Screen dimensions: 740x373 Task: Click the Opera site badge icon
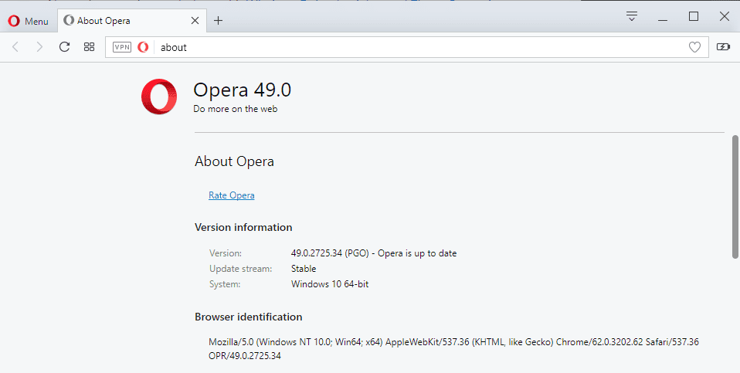(x=143, y=47)
